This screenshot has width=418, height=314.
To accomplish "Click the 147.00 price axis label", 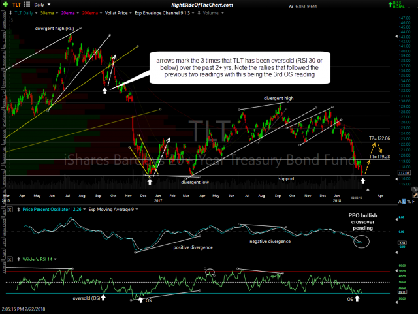I will point(405,18).
